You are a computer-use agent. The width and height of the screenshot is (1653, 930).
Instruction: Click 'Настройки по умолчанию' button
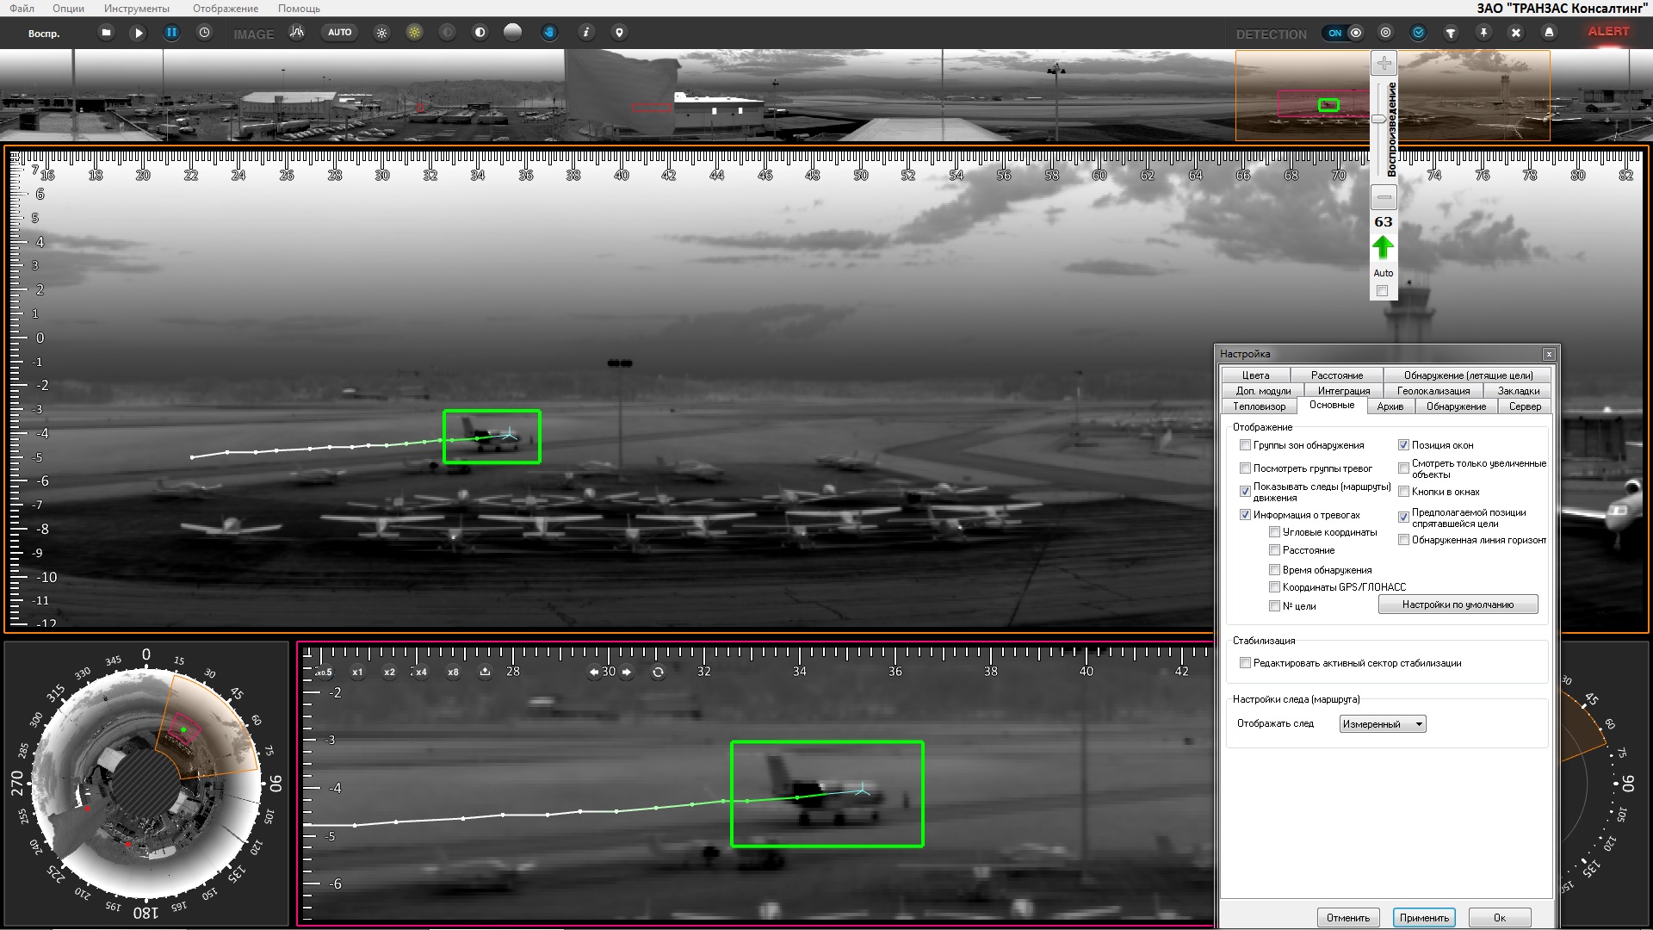(x=1458, y=604)
